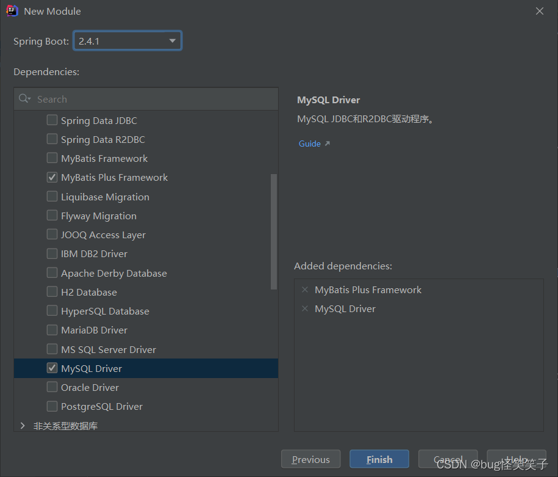Uncheck the MySQL Driver checkbox
Viewport: 558px width, 477px height.
click(x=52, y=368)
